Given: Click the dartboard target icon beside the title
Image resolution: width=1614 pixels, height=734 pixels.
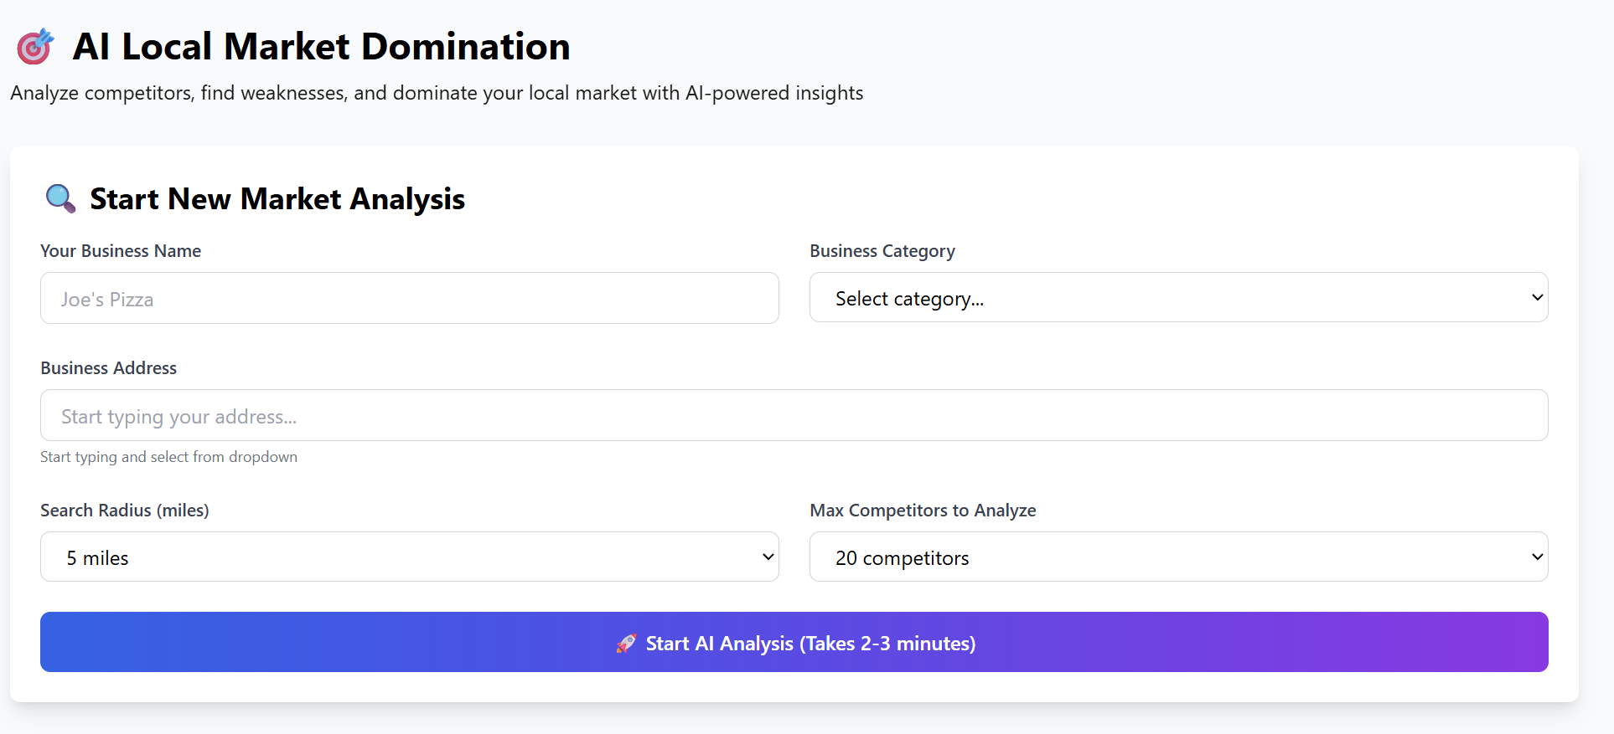Looking at the screenshot, I should coord(35,47).
